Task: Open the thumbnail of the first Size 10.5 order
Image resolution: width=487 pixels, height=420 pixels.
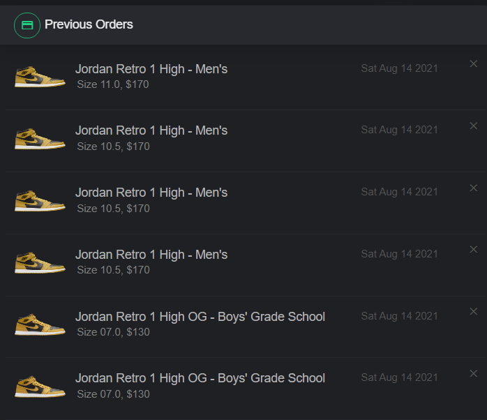Action: 40,139
